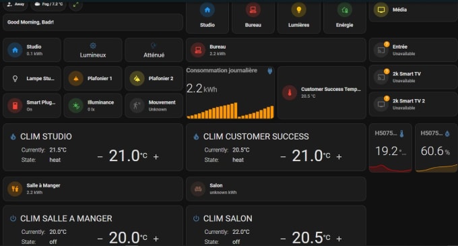Open the Studio navigation tile
This screenshot has width=458, height=246.
point(207,17)
